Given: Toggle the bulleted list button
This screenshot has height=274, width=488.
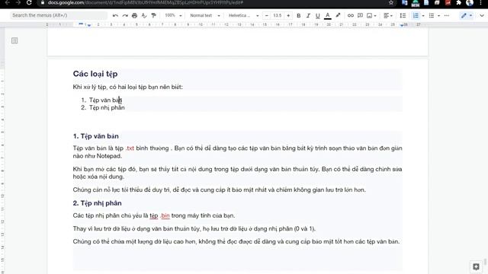Looking at the screenshot, I should [x=432, y=15].
